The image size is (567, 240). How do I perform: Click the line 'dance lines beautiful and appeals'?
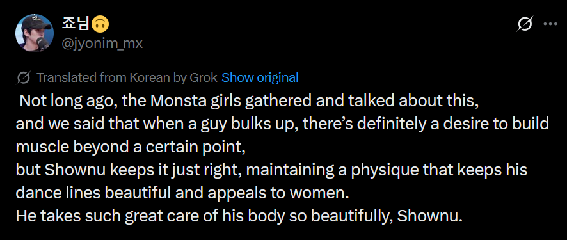(x=182, y=193)
